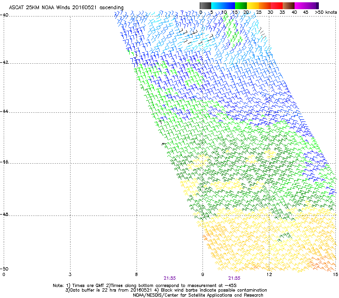Click the -48 latitude axis label
The width and height of the screenshot is (339, 298).
(4, 214)
